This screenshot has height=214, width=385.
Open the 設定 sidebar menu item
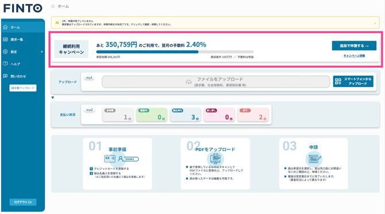coord(23,52)
